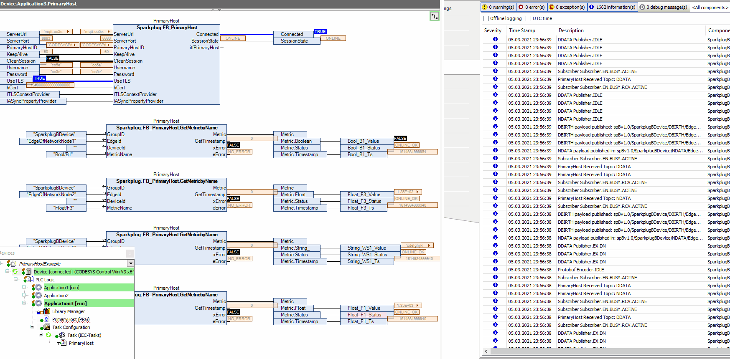Open the All components filter dropdown

pos(710,8)
